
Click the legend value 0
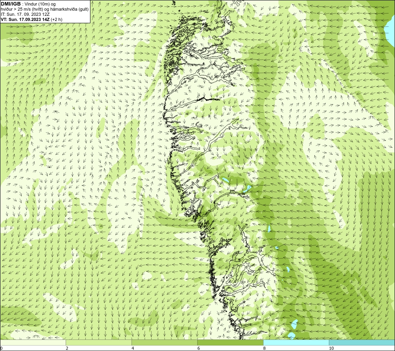click(x=1, y=349)
